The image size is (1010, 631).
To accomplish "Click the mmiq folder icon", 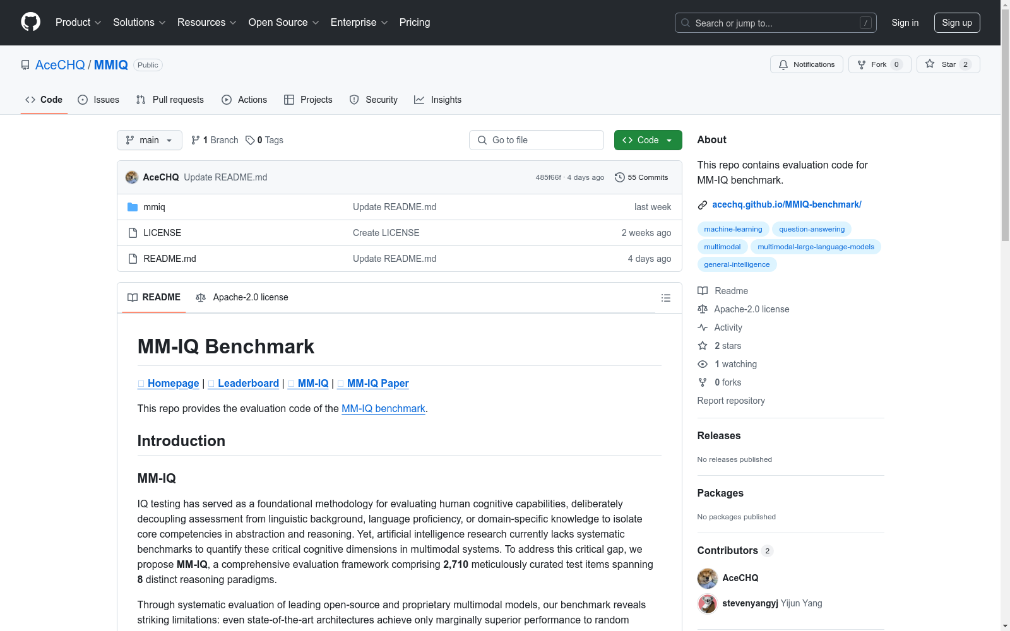I will pyautogui.click(x=133, y=207).
